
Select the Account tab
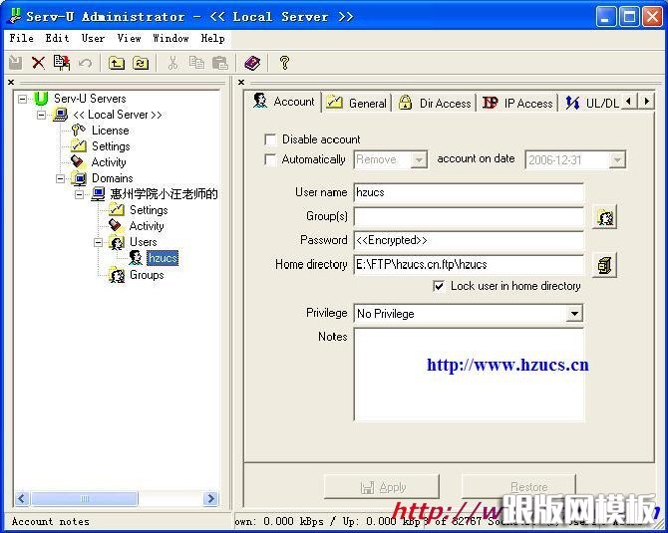tap(284, 102)
